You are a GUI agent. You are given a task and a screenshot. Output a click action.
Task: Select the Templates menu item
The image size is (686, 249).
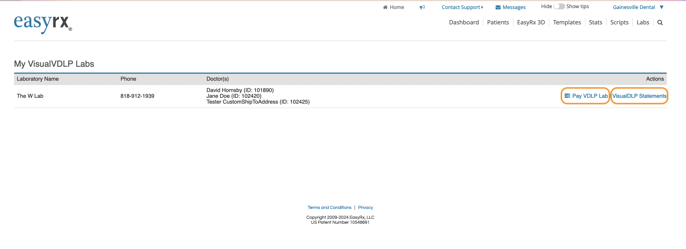coord(567,22)
